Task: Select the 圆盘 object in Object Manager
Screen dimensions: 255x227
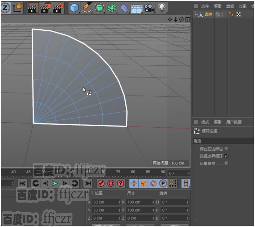Action: 209,15
